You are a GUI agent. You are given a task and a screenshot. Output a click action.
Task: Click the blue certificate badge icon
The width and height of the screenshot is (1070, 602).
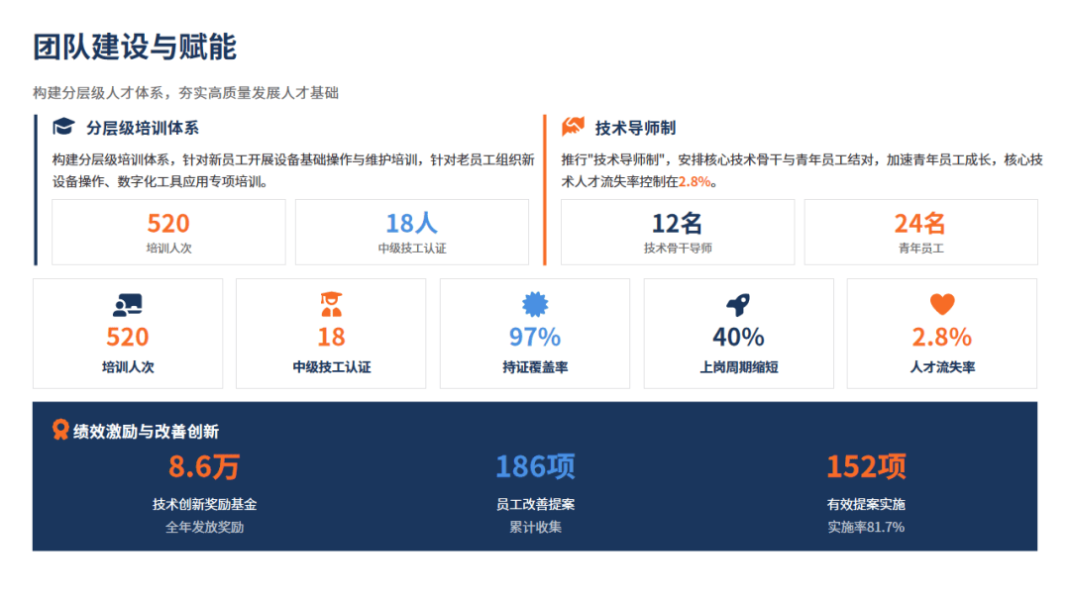point(535,304)
